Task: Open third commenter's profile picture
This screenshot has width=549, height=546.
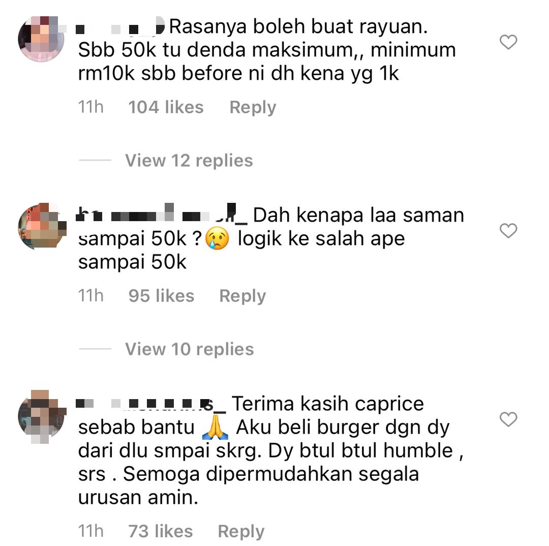Action: tap(42, 417)
